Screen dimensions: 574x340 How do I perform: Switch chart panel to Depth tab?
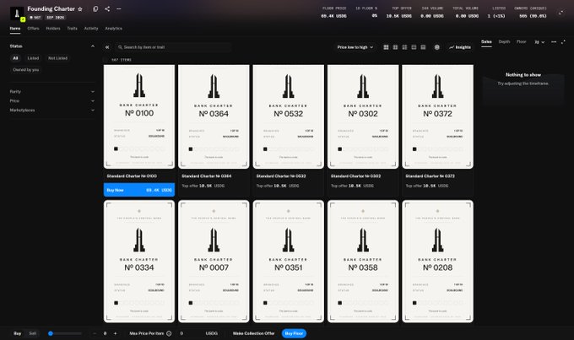click(504, 41)
